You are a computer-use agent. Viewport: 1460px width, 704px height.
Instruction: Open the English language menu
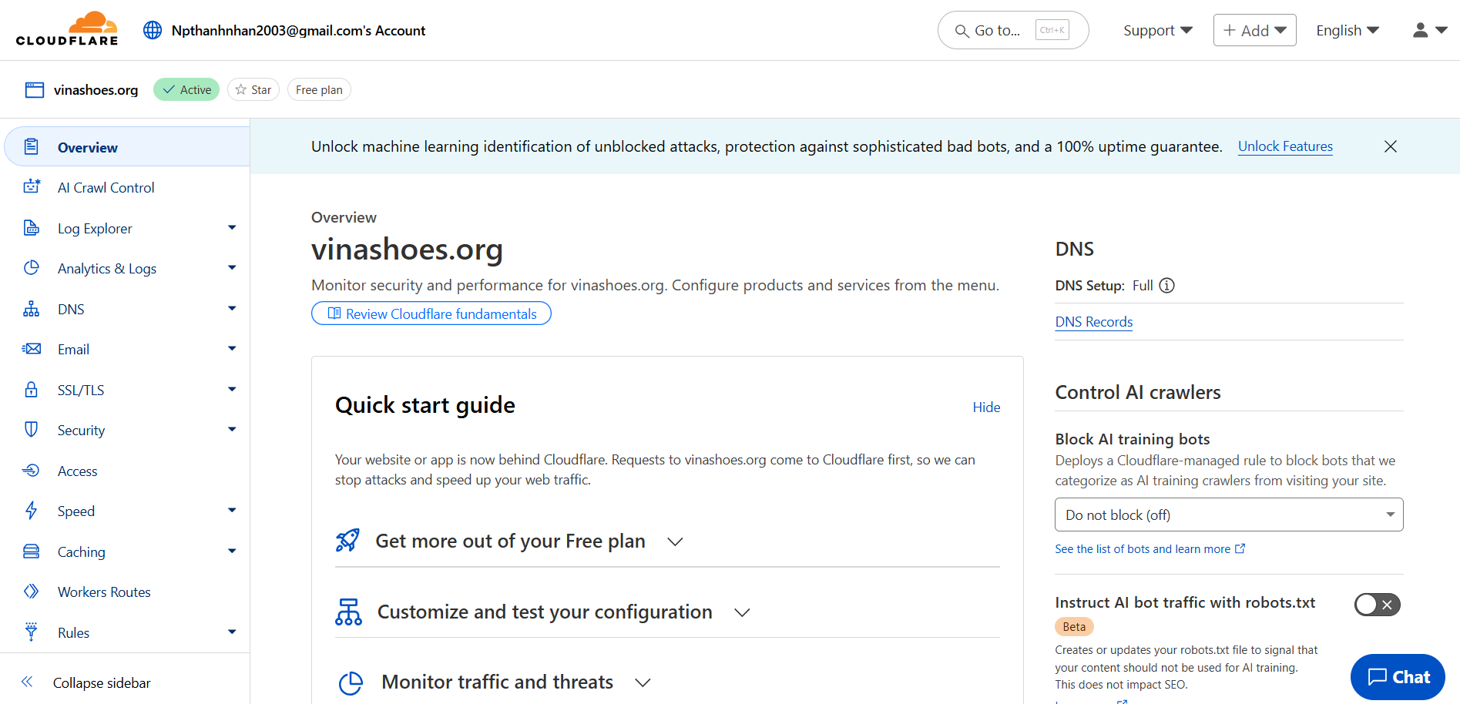coord(1346,30)
